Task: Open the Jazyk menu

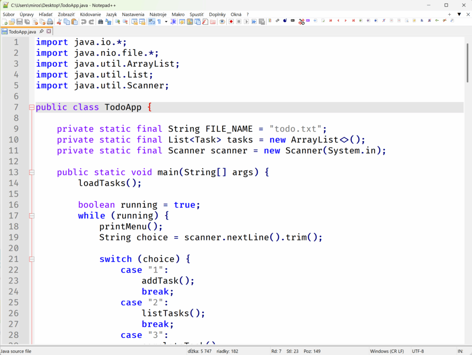Action: (x=111, y=14)
